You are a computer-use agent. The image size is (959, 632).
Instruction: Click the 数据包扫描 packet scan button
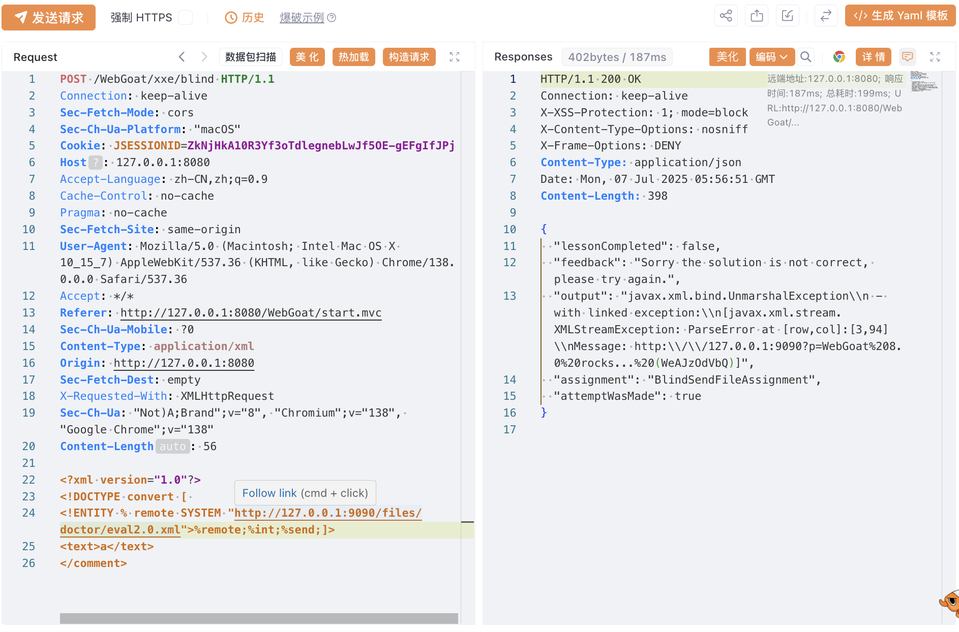click(x=251, y=57)
